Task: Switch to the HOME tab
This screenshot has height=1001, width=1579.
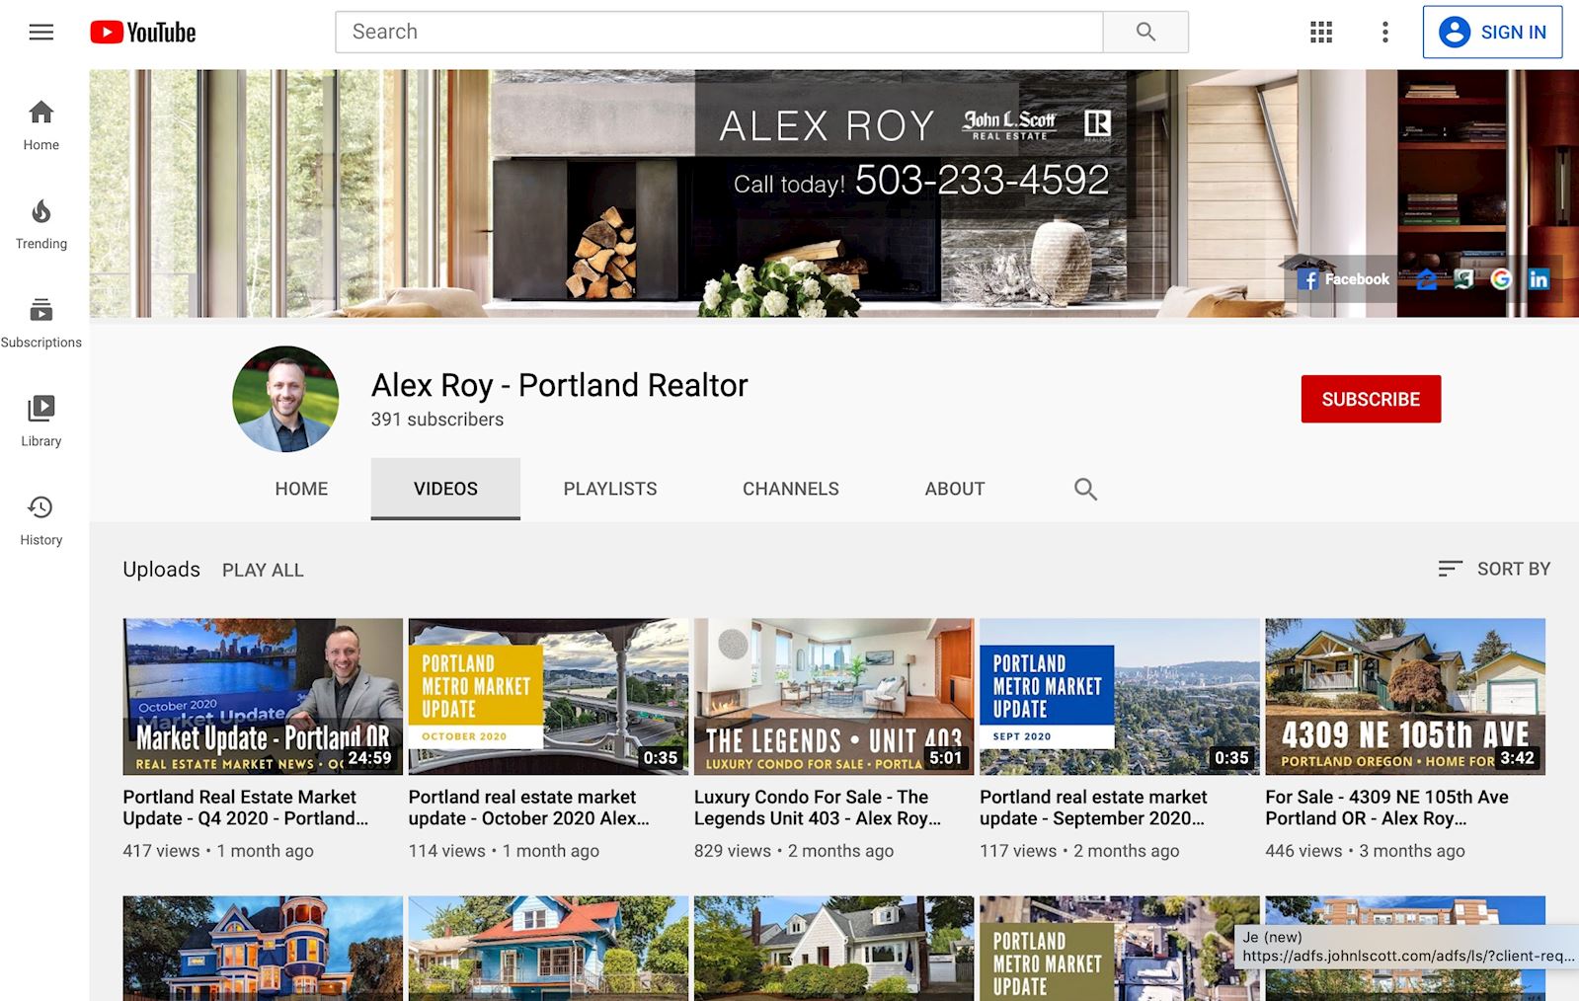Action: (x=301, y=489)
